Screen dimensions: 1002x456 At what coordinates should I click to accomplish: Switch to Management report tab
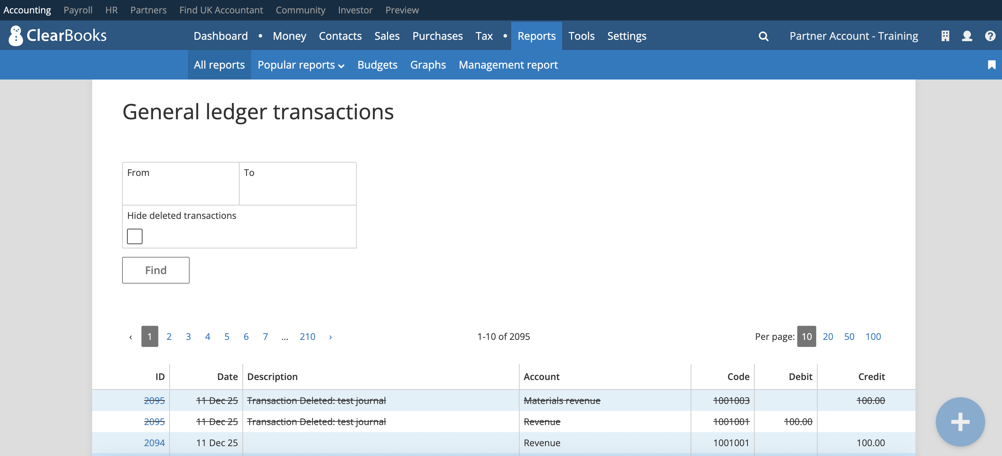pyautogui.click(x=508, y=65)
